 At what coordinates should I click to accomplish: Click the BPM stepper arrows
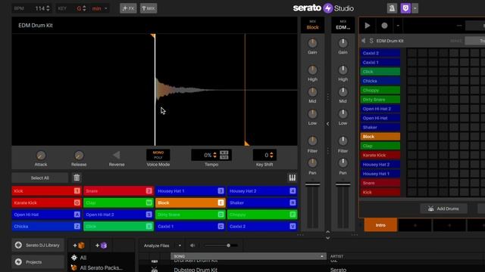coord(48,8)
